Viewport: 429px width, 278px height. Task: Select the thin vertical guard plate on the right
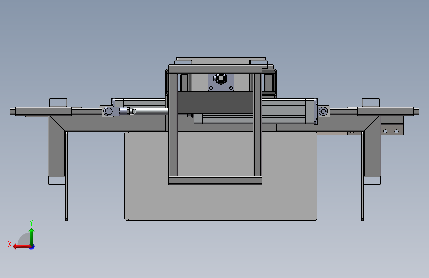[x=363, y=176]
